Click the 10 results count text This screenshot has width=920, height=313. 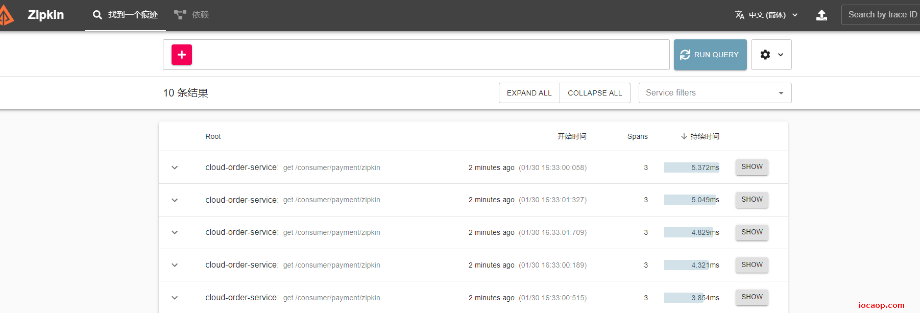click(186, 93)
